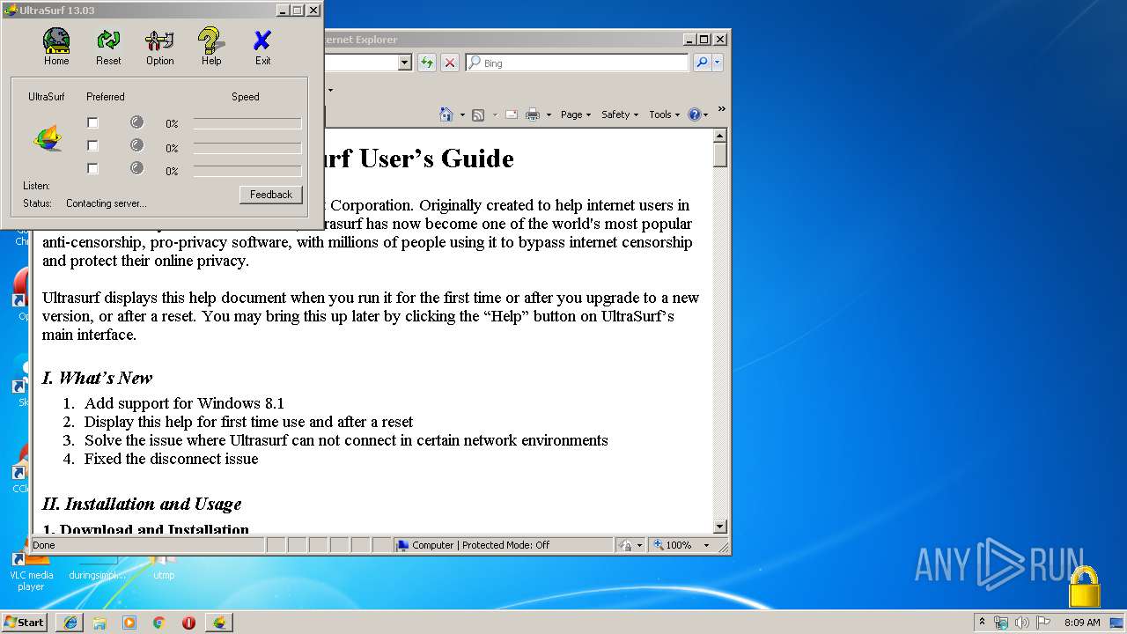
Task: Click first server speed progress bar
Action: (x=247, y=124)
